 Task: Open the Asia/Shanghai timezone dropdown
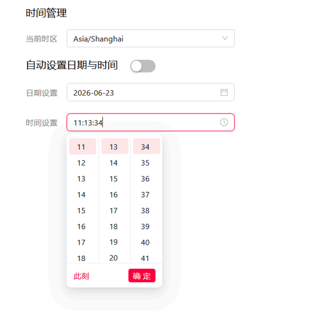[x=151, y=39]
